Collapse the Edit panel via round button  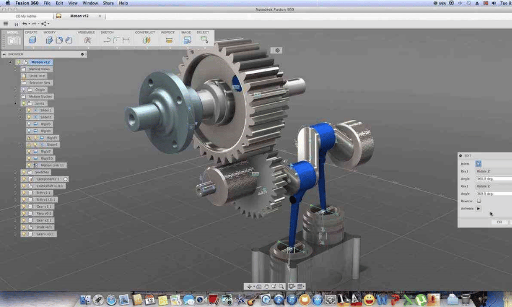click(461, 156)
